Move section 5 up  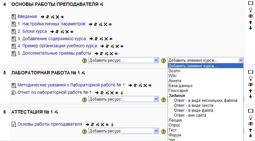click(x=250, y=91)
